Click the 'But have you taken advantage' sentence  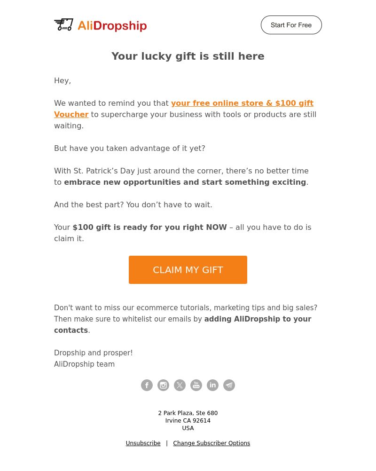point(130,149)
